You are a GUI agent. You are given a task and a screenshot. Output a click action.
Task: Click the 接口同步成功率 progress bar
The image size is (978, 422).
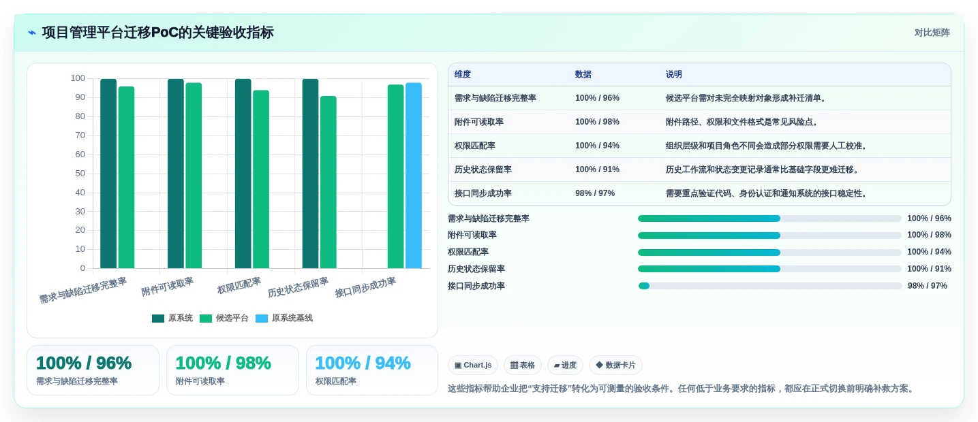click(770, 286)
